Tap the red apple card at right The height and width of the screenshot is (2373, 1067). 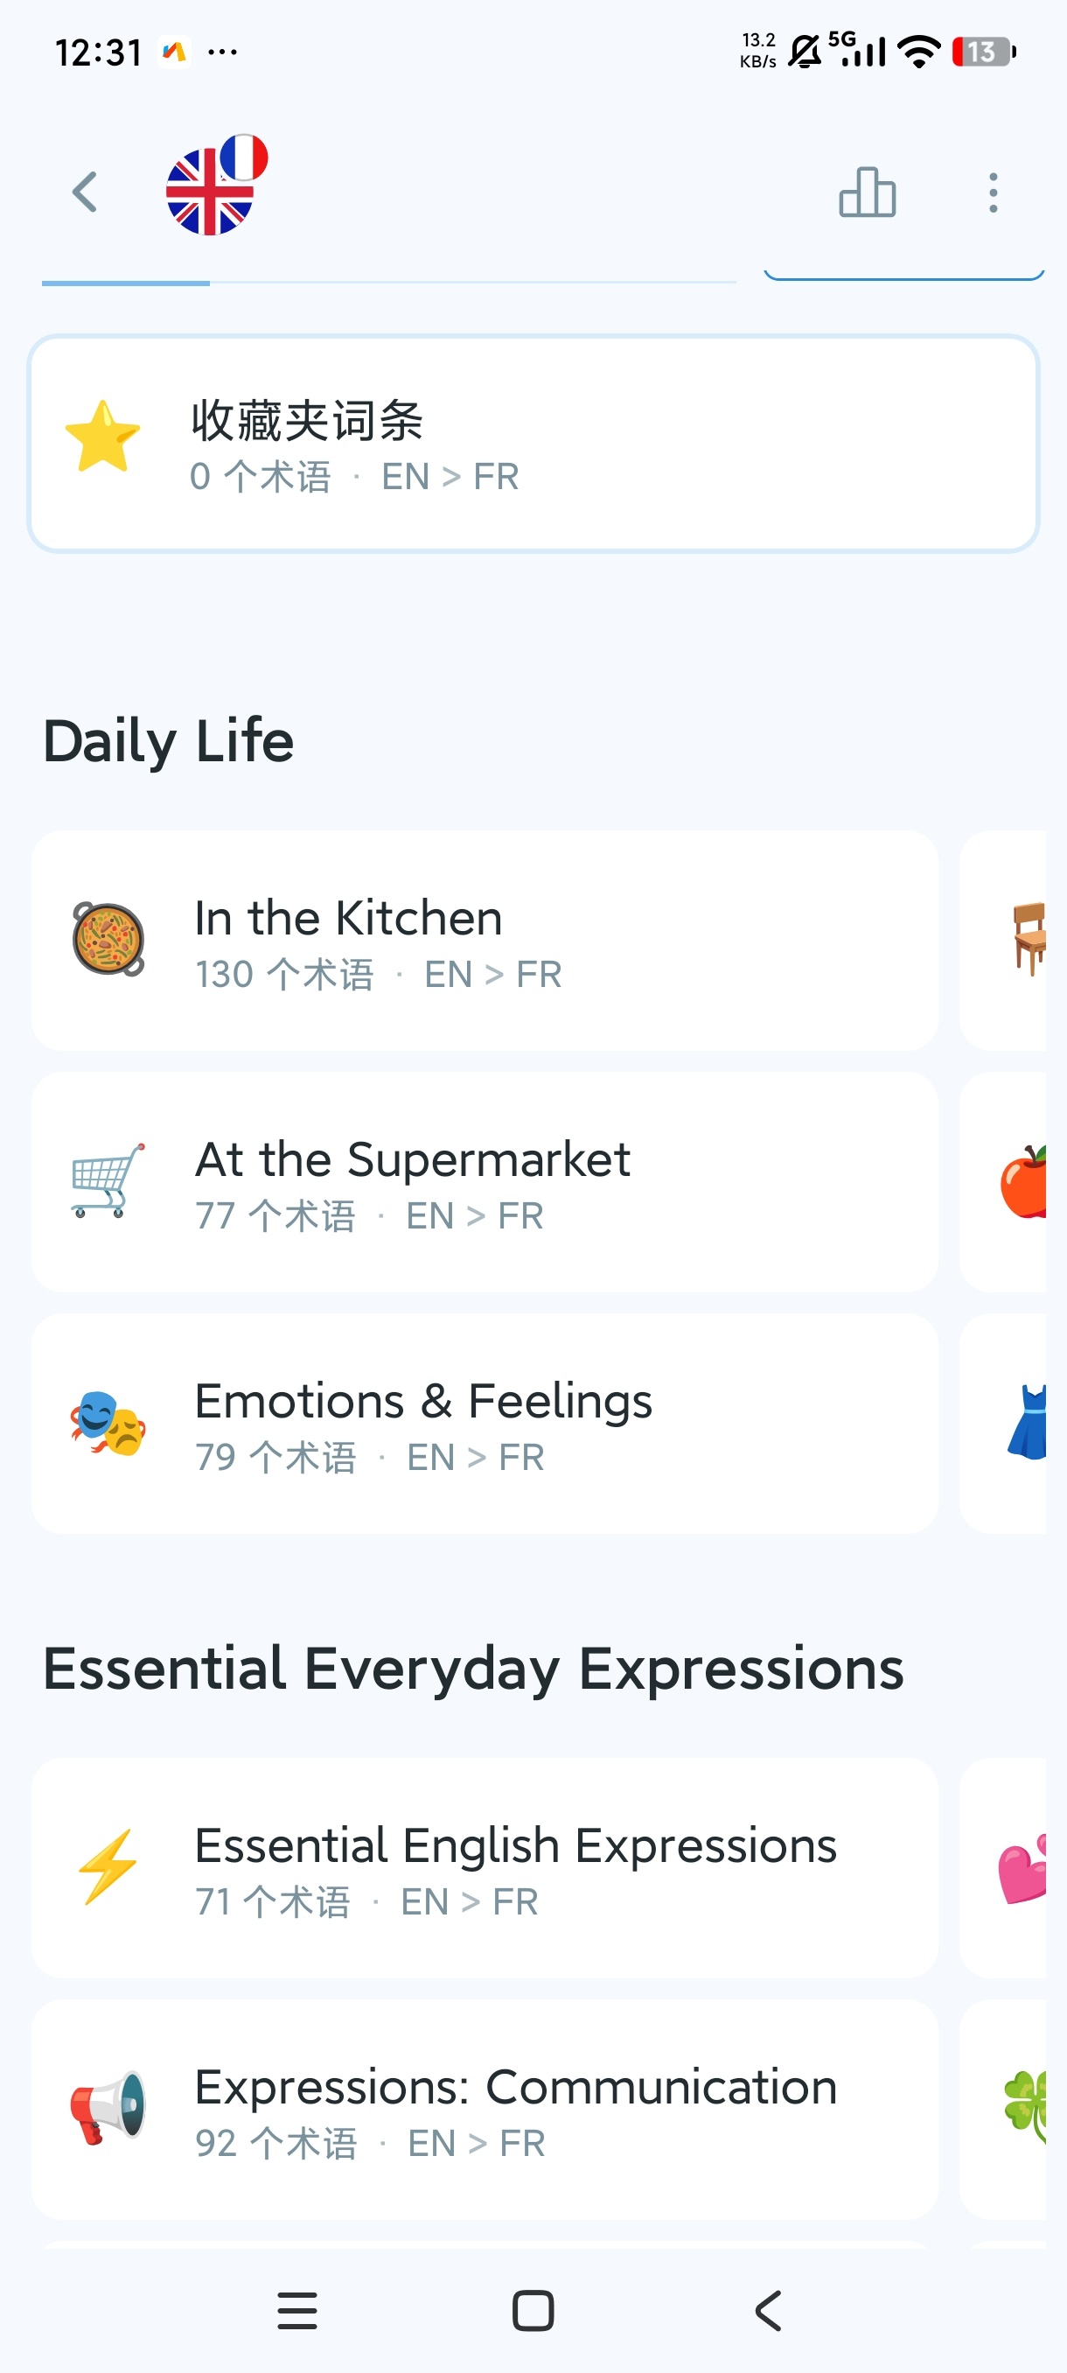[x=1009, y=1183]
